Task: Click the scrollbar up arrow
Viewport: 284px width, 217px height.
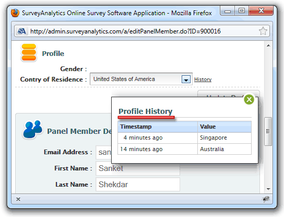Action: (x=268, y=45)
